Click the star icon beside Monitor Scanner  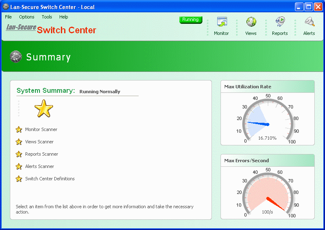19,130
